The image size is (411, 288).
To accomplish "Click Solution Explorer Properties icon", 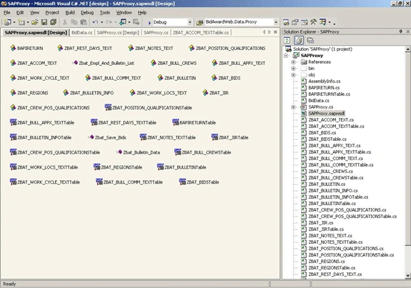I will [310, 40].
